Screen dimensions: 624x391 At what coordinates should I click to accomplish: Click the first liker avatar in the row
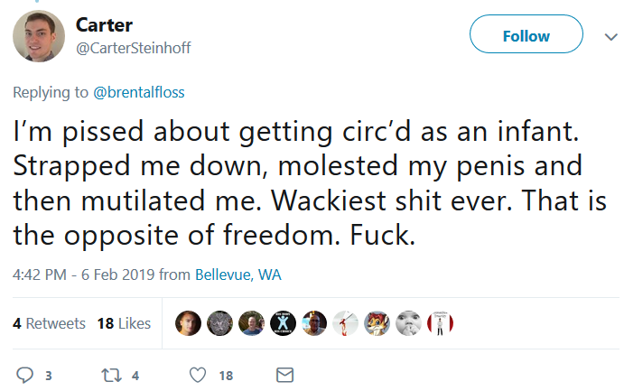pyautogui.click(x=188, y=323)
